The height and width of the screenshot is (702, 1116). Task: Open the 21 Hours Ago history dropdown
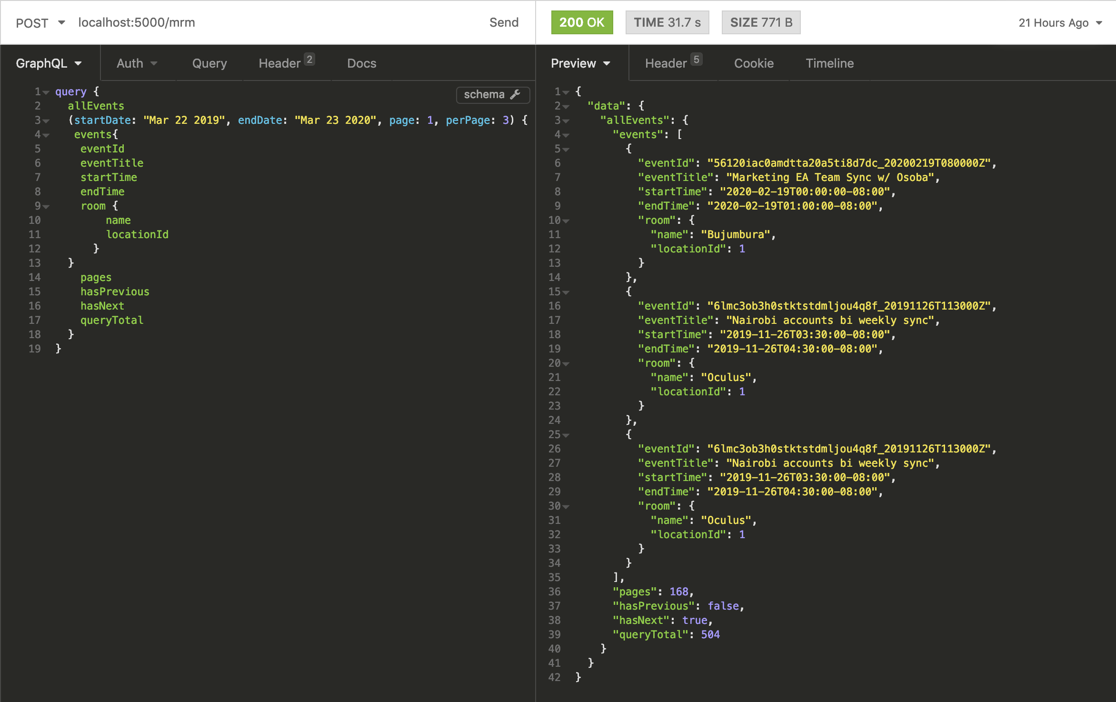1060,23
